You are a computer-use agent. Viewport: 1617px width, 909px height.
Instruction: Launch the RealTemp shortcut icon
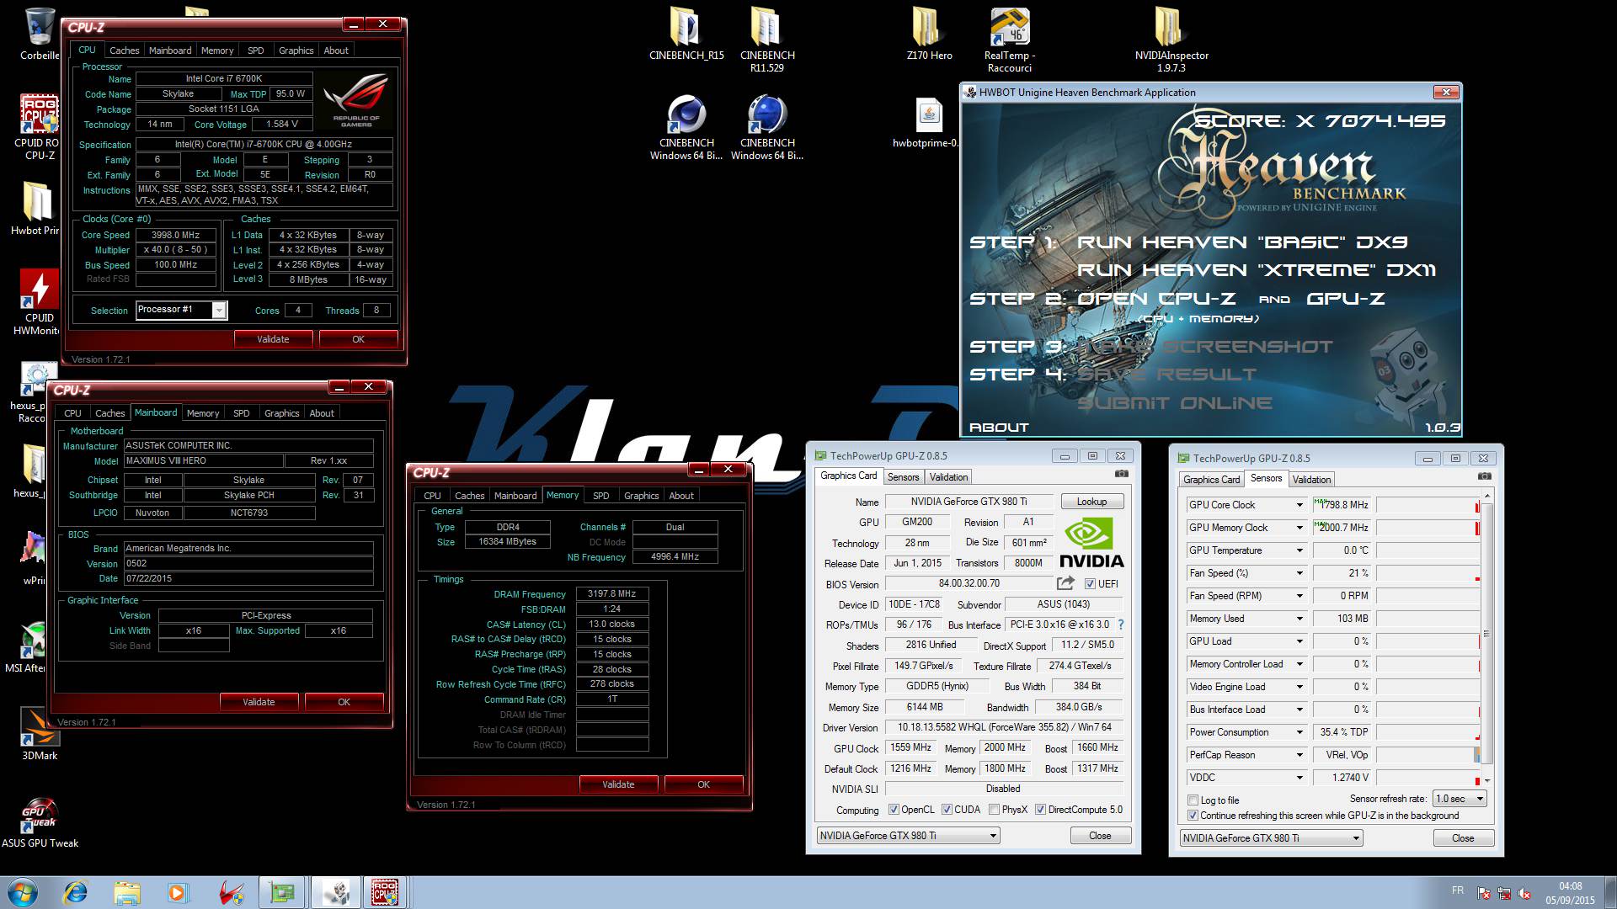tap(1009, 39)
